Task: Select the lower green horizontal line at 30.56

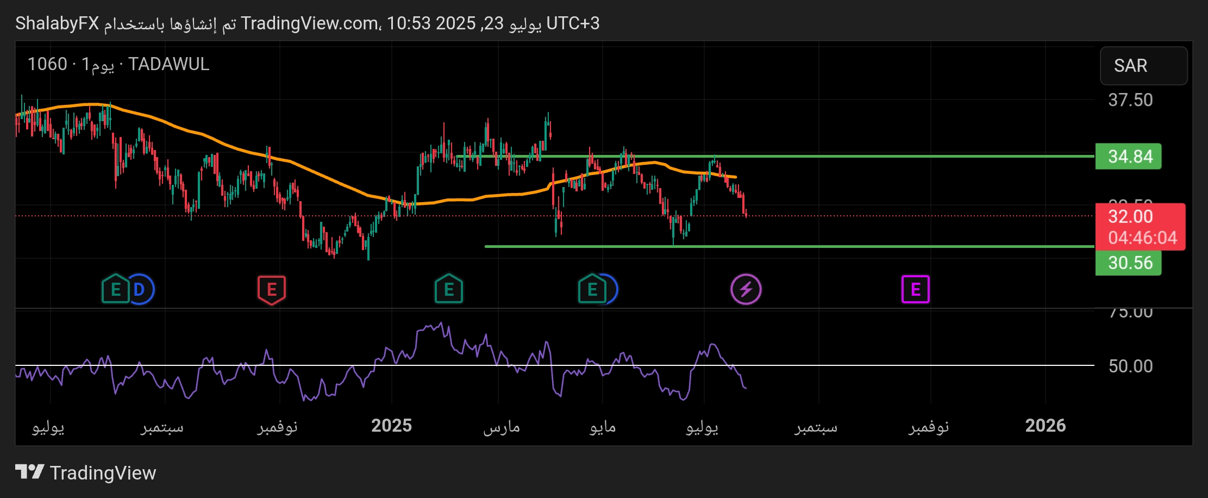Action: pos(789,246)
